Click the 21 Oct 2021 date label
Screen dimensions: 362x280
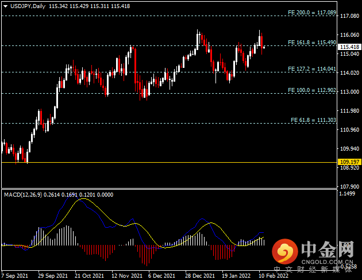(89, 276)
